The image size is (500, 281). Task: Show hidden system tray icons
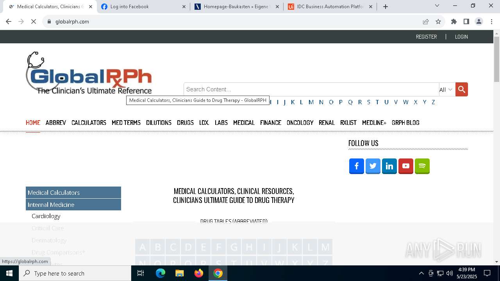tap(421, 273)
